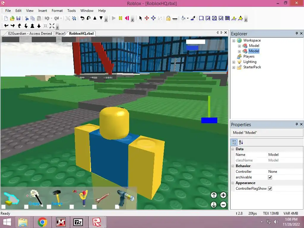Open the Format menu

(x=57, y=11)
